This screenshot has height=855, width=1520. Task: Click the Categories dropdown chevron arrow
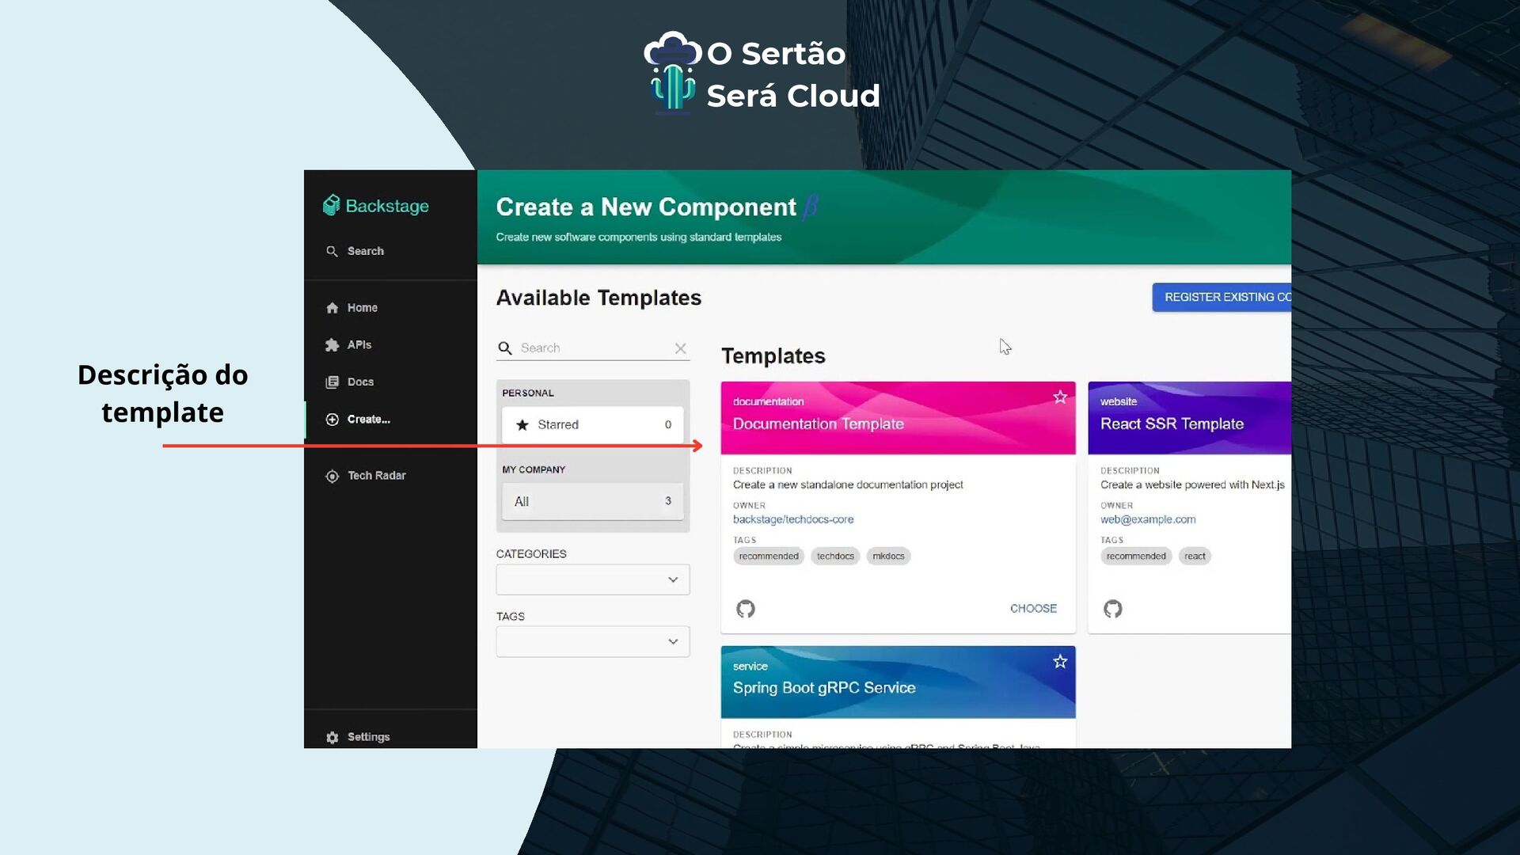tap(673, 579)
